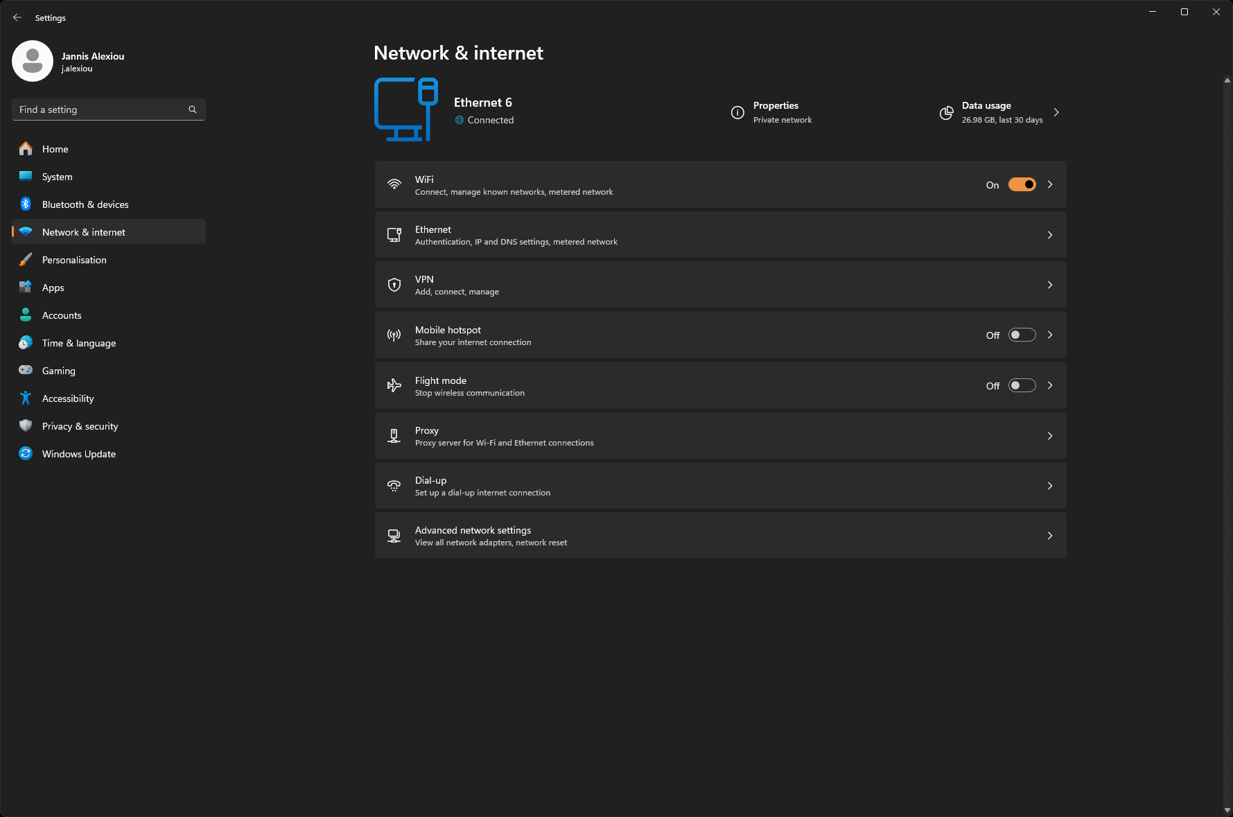Click the Properties info icon

click(x=737, y=112)
